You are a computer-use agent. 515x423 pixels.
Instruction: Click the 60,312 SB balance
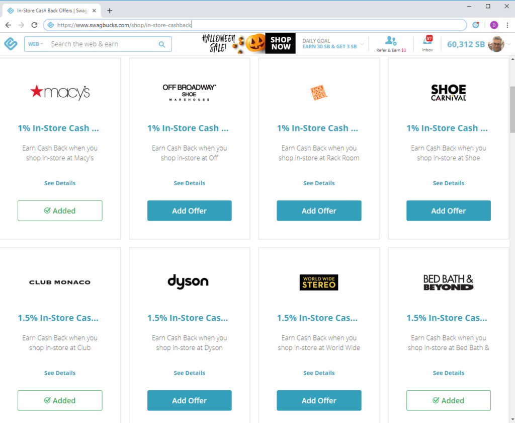point(466,44)
